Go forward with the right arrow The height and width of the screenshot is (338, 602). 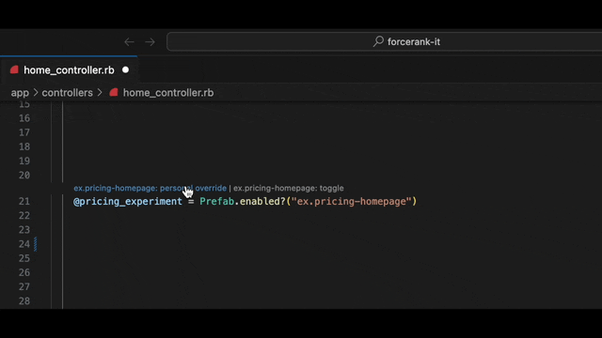coord(150,41)
